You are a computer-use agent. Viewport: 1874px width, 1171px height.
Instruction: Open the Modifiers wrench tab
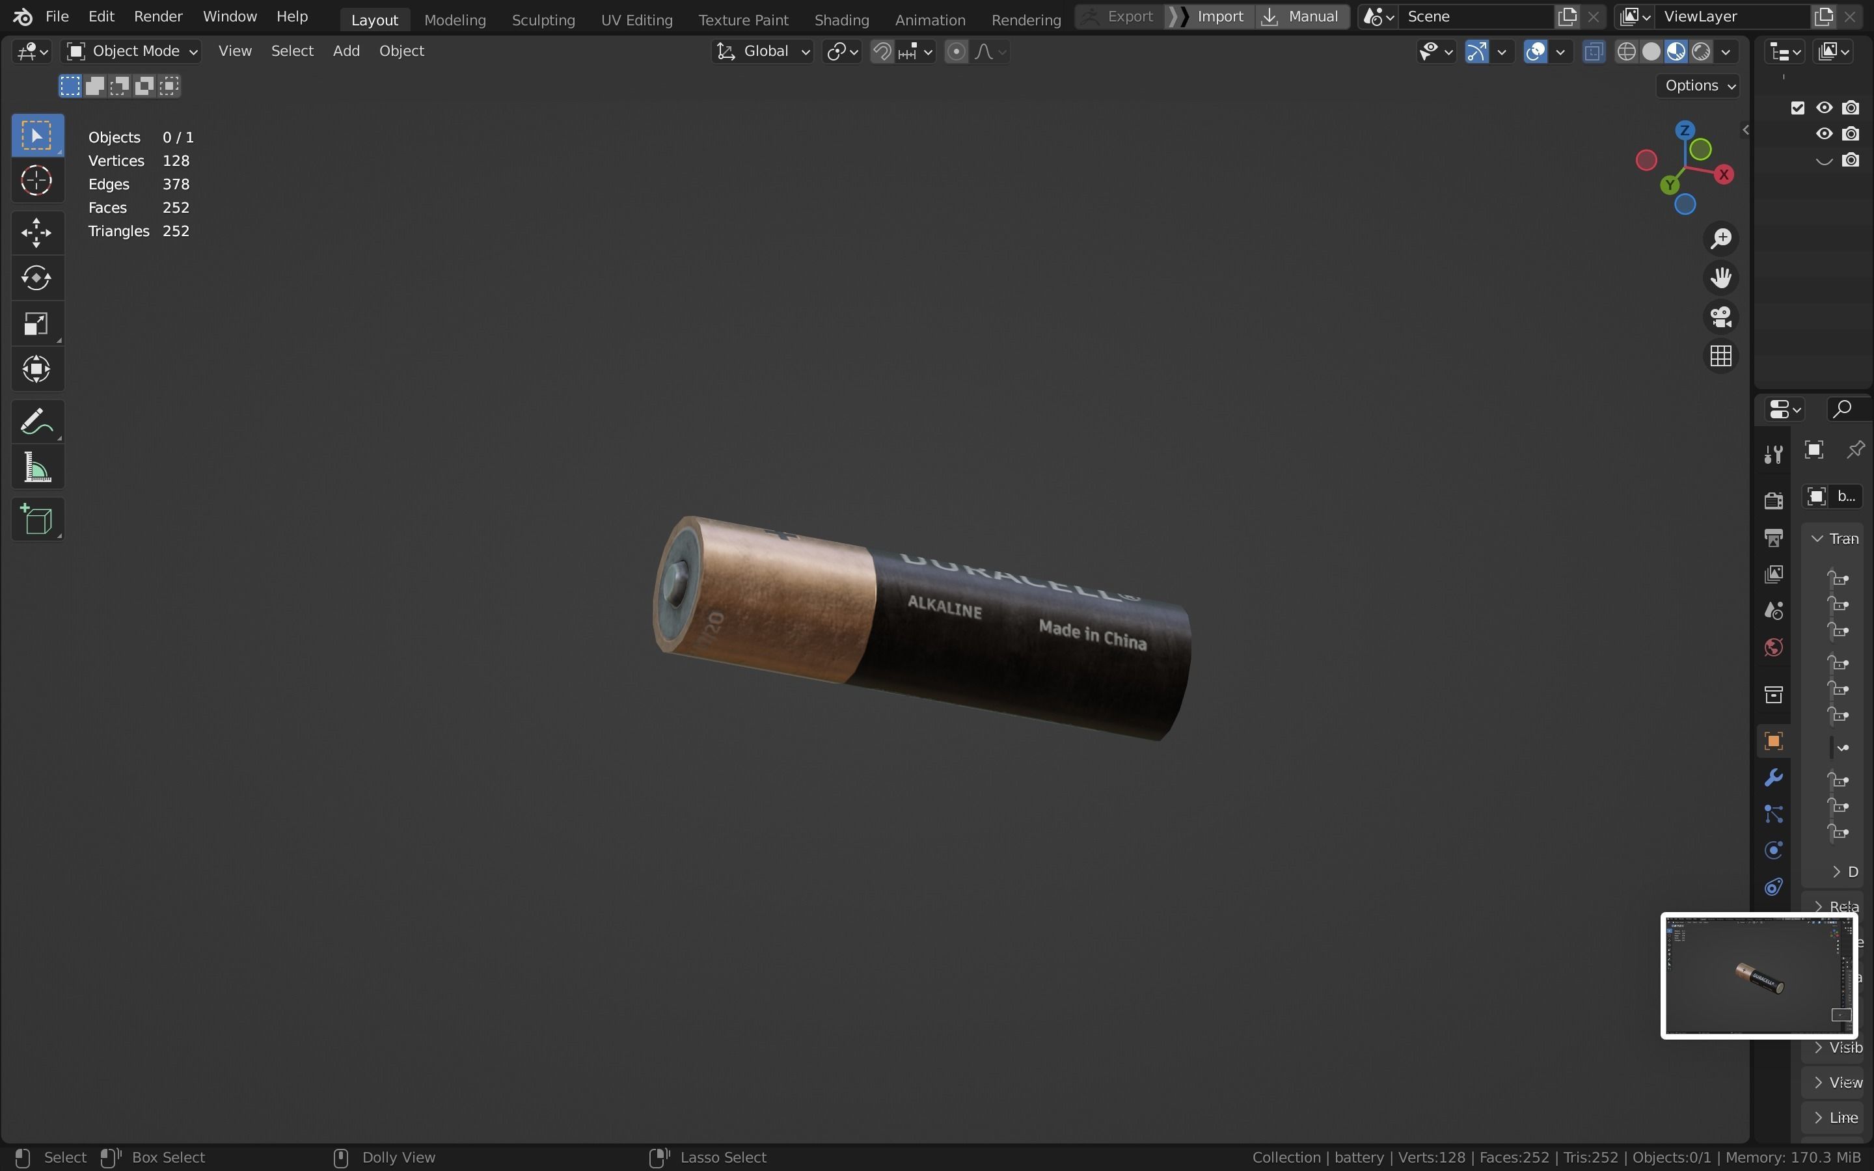point(1773,777)
